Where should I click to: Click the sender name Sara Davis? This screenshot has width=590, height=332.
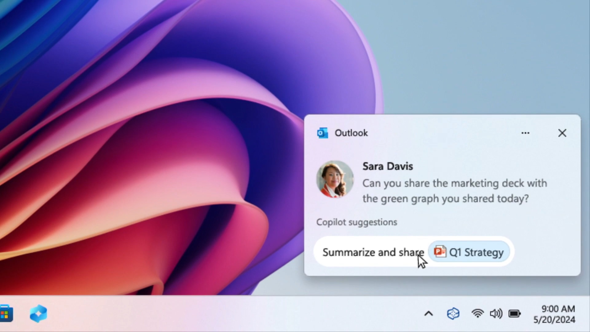[388, 166]
